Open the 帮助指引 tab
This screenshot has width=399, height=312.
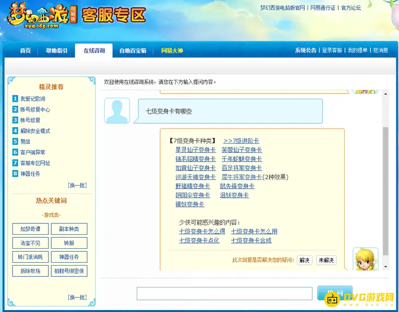click(x=56, y=51)
